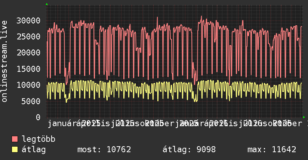The width and height of the screenshot is (308, 160).
Task: Click the 20000 y-axis label
Action: (x=28, y=52)
